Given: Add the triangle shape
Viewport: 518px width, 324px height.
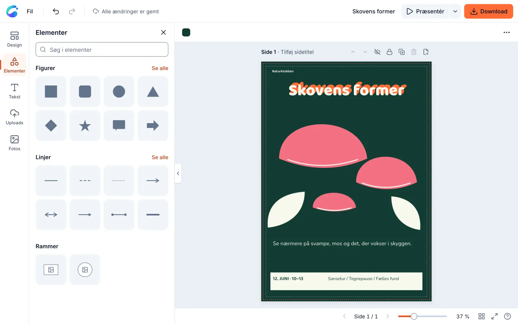Looking at the screenshot, I should coord(153,91).
